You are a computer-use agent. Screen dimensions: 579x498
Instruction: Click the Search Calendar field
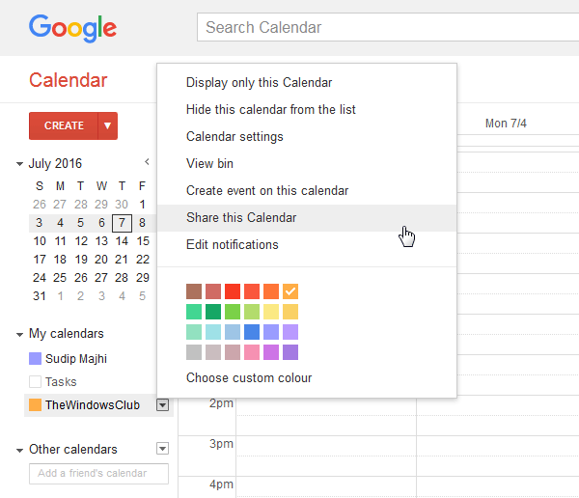click(x=388, y=27)
